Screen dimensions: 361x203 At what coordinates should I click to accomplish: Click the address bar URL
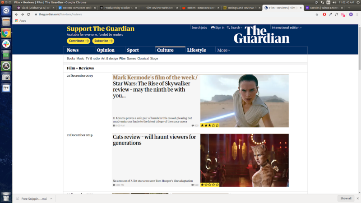pos(60,14)
